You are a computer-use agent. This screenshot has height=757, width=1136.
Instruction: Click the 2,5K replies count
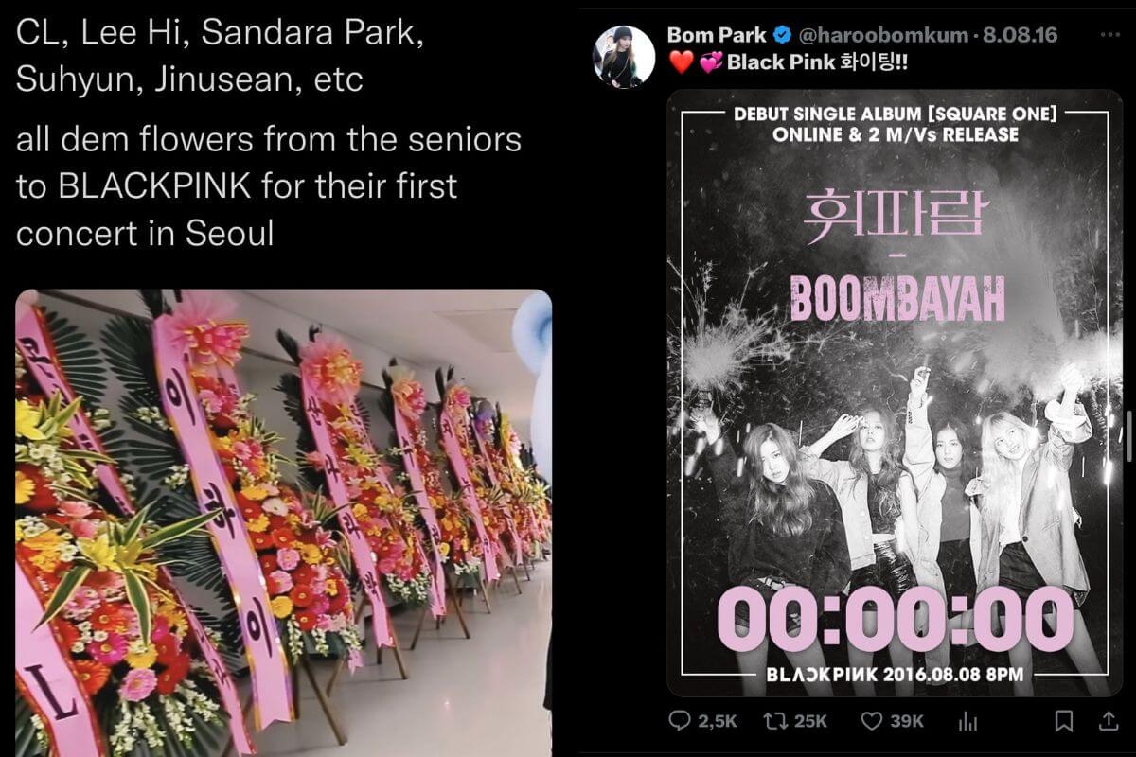coord(717,721)
